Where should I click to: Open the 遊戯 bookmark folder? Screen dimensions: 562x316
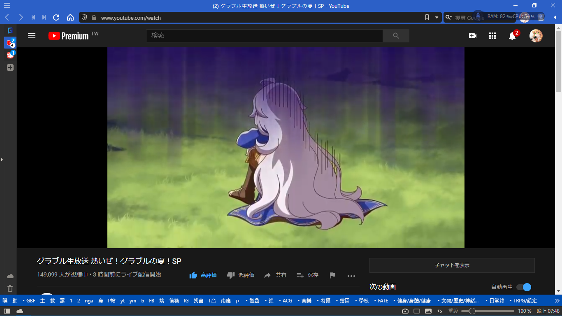(252, 301)
